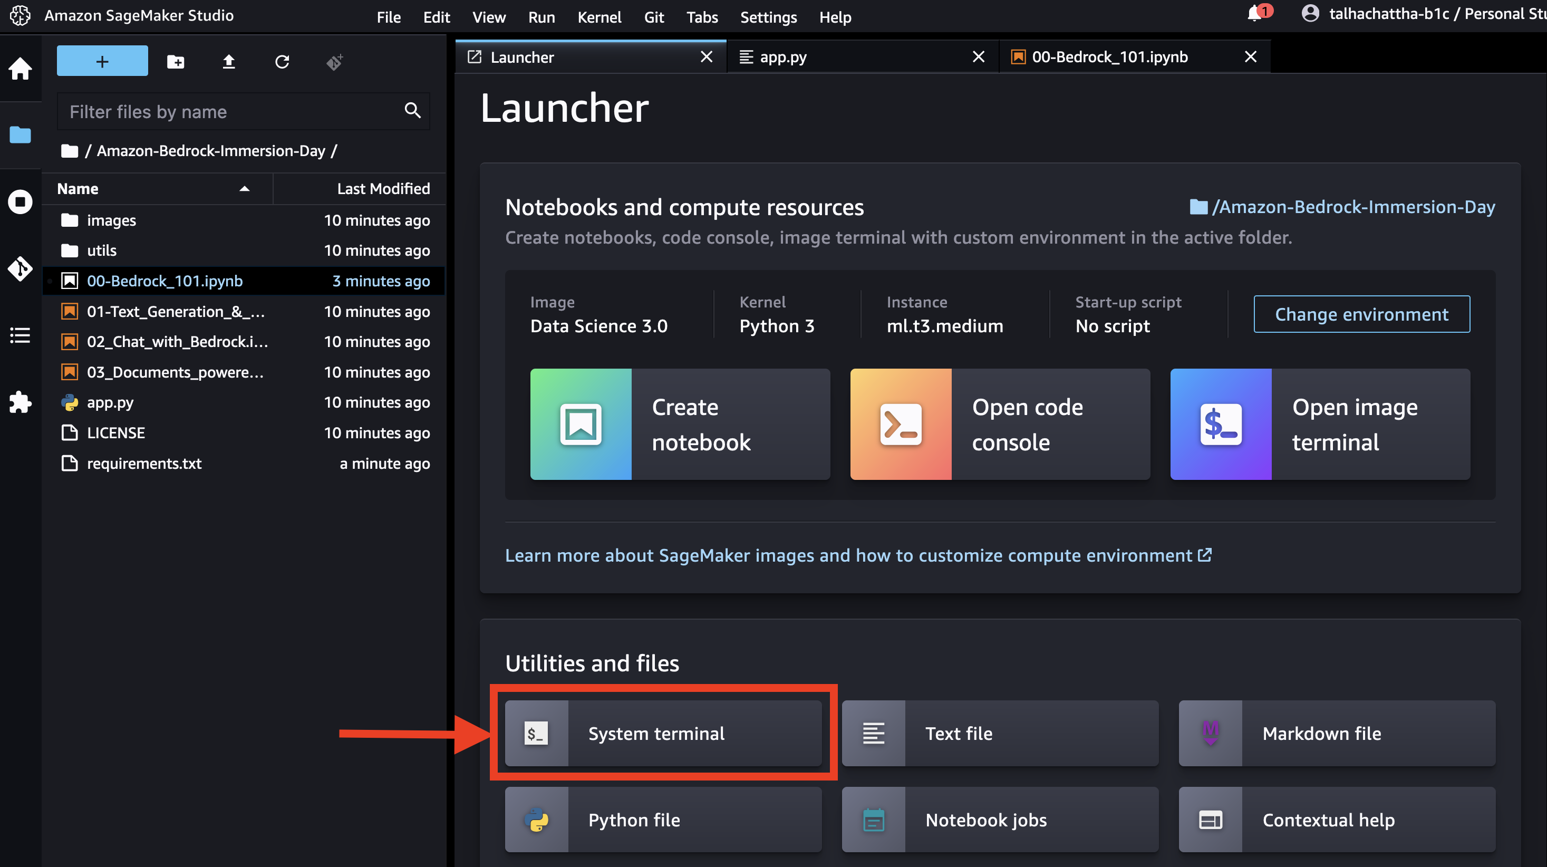Switch to the app.py tab
The image size is (1547, 867).
pos(783,57)
